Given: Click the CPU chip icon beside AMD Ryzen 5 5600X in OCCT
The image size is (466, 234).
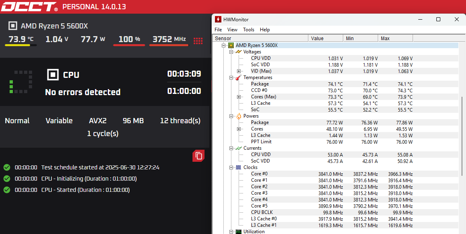Looking at the screenshot, I should [x=12, y=26].
